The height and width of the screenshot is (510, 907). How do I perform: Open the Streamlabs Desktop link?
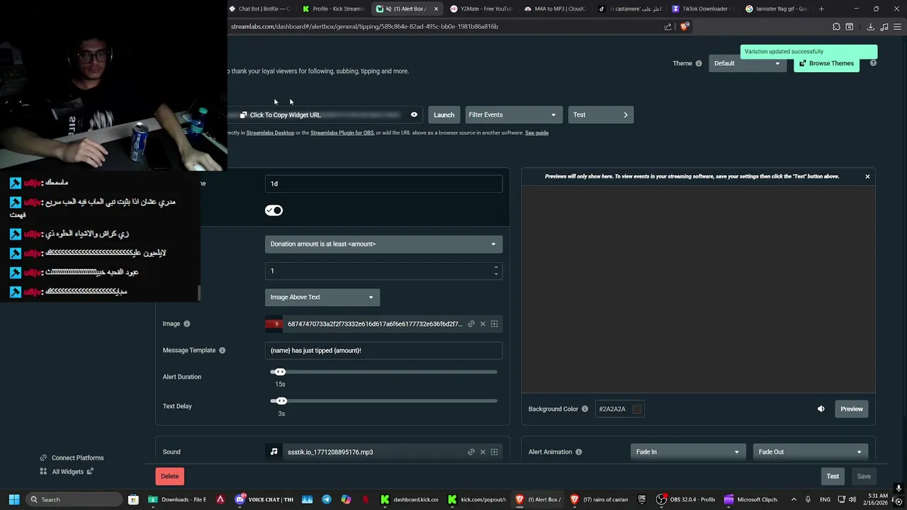(x=270, y=132)
